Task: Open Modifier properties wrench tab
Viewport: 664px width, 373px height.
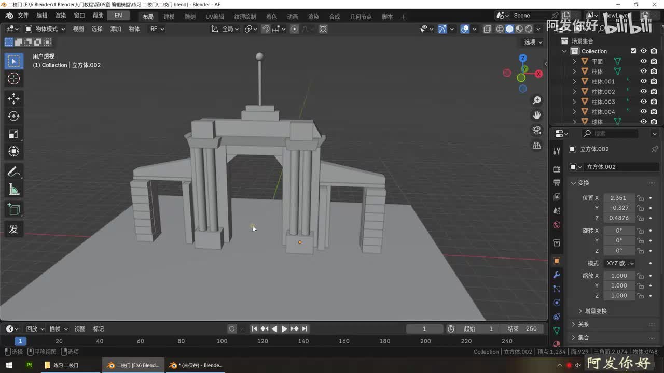Action: [x=557, y=275]
